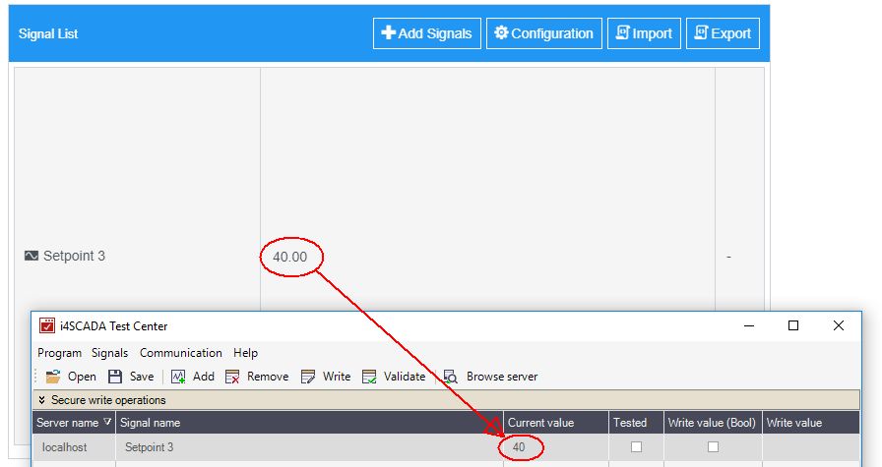Click the Write toolbar icon

pyautogui.click(x=308, y=377)
